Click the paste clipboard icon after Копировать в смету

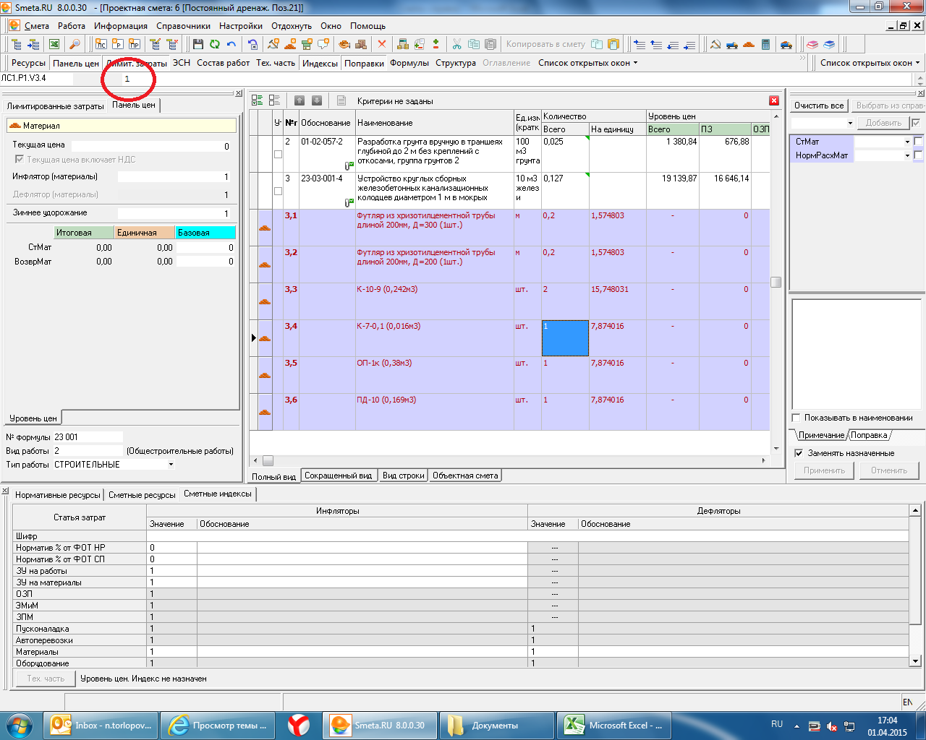point(613,44)
